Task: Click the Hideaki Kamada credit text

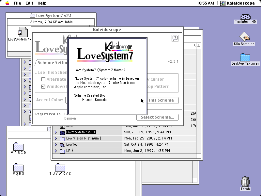Action: 94,100
